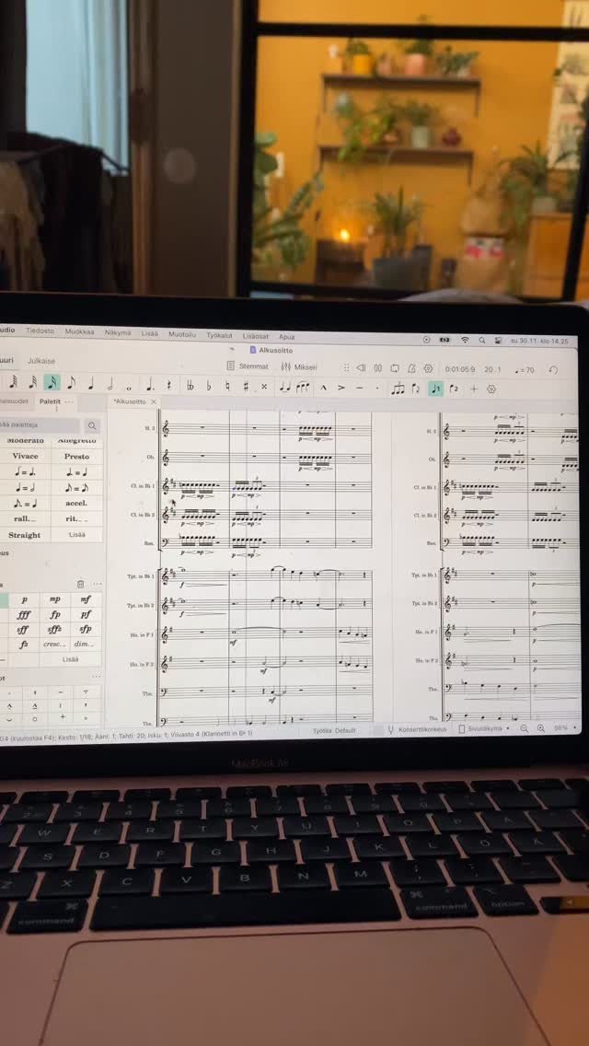This screenshot has height=1046, width=589.
Task: Open playback settings gear
Action: coord(428,368)
